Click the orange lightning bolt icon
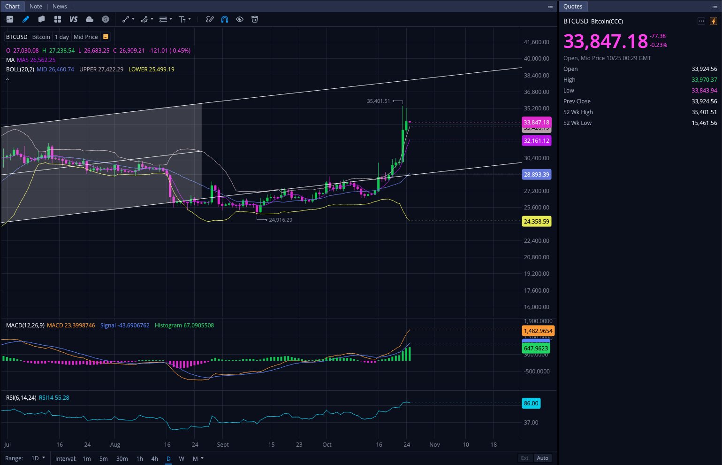This screenshot has width=722, height=465. click(714, 21)
